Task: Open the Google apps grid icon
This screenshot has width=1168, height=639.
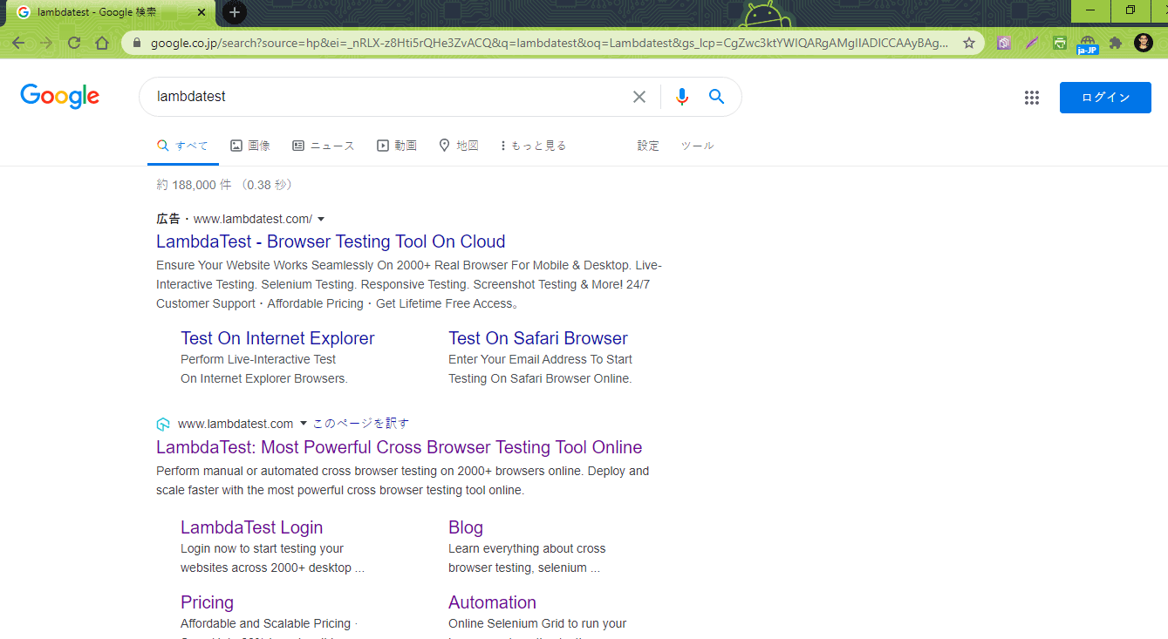Action: coord(1032,98)
